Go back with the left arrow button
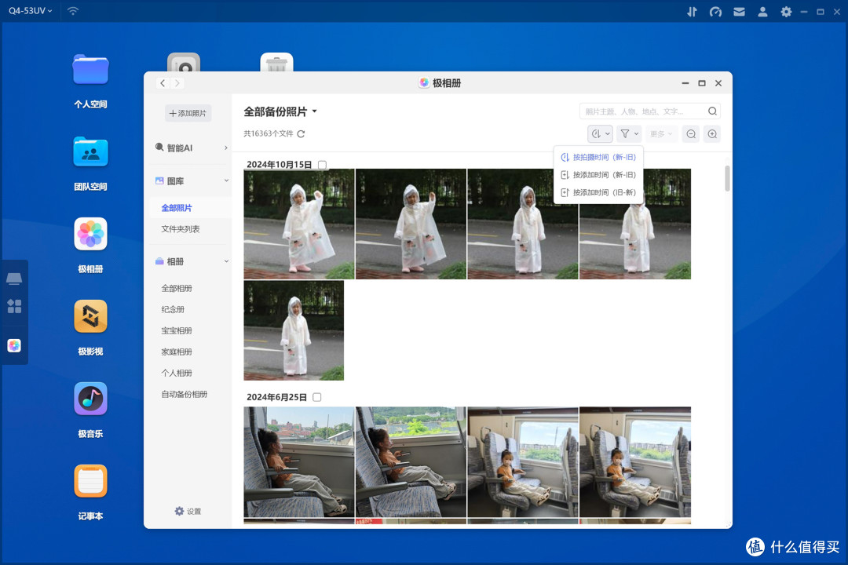Viewport: 848px width, 565px height. click(x=163, y=82)
